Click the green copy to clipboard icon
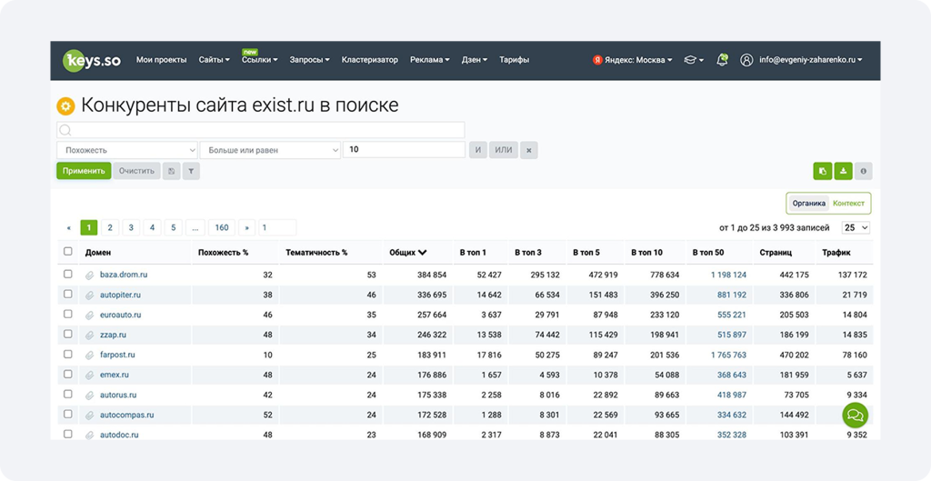931x481 pixels. pos(822,171)
